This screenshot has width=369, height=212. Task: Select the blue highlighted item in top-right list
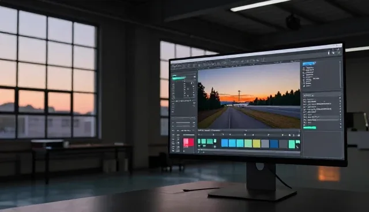pos(309,64)
